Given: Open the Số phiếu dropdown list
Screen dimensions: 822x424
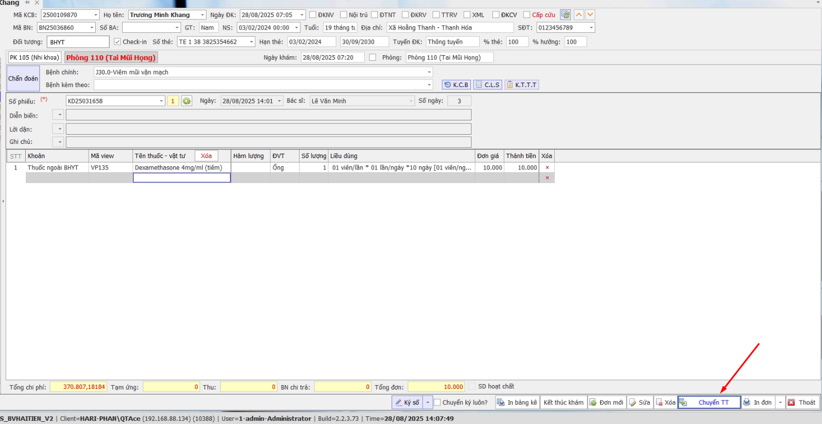Looking at the screenshot, I should (x=161, y=101).
